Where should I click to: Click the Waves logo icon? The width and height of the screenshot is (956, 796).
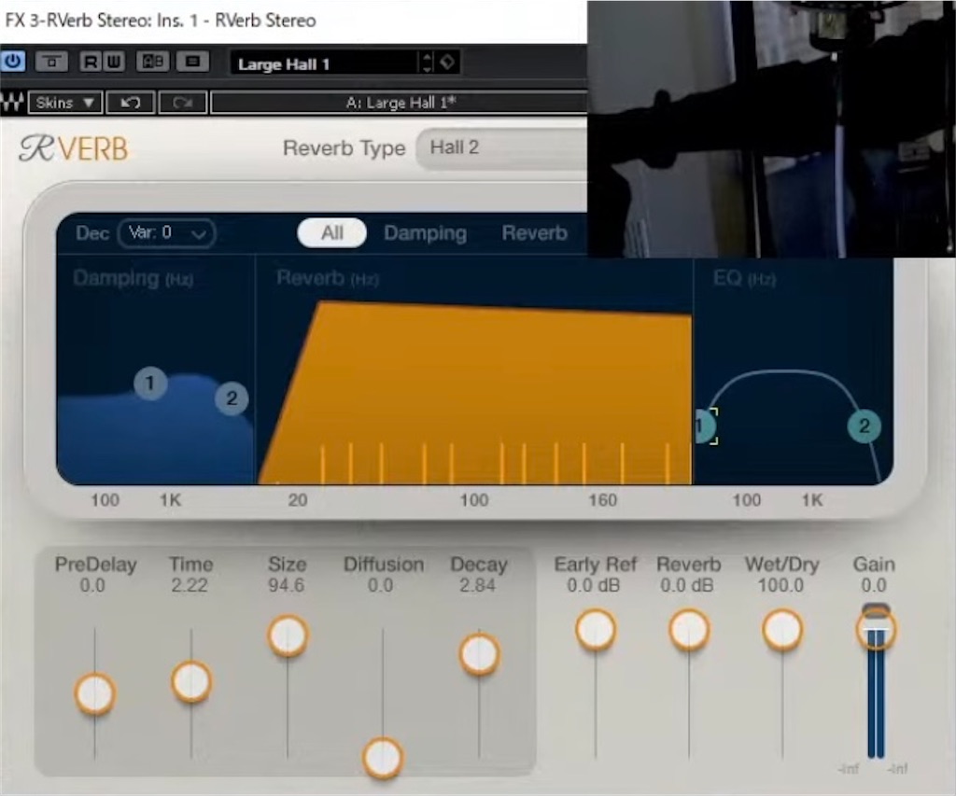tap(11, 103)
